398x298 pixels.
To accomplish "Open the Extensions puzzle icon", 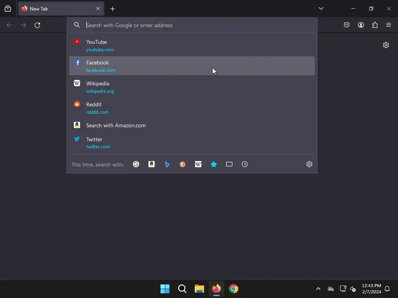I will 375,25.
